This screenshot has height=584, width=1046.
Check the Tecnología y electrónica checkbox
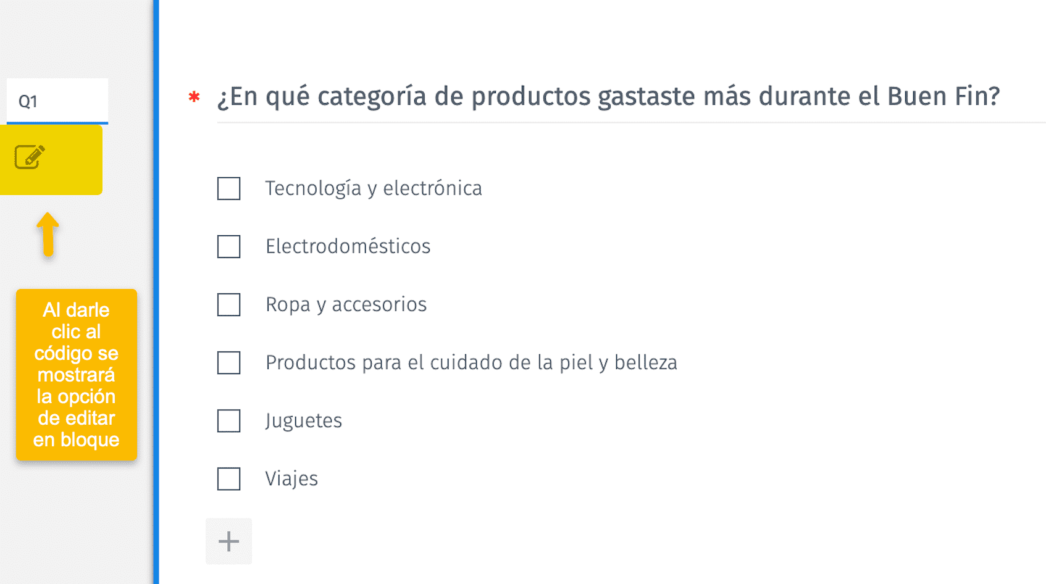[228, 189]
